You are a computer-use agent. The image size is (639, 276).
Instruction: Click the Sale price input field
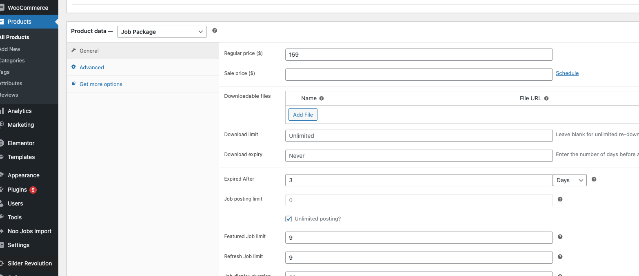coord(419,75)
